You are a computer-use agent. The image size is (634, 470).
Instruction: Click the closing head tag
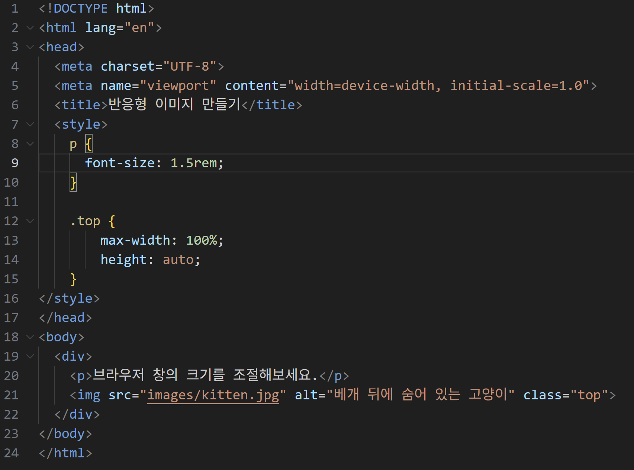click(x=65, y=318)
